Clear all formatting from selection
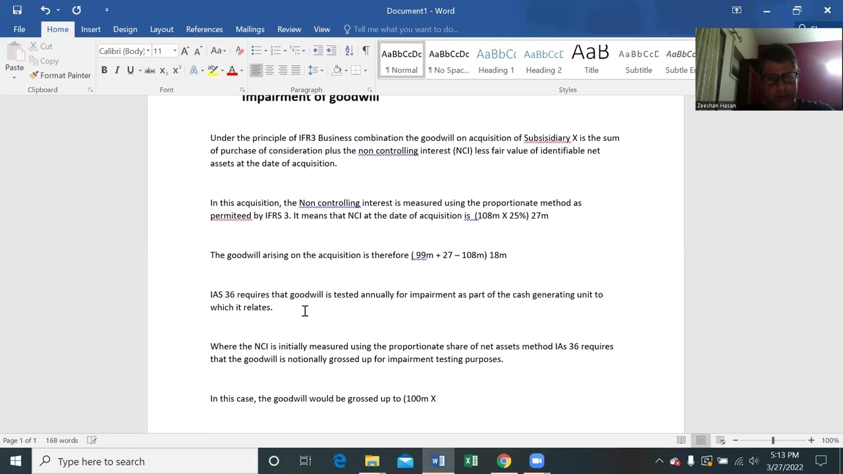The width and height of the screenshot is (843, 474). tap(239, 51)
